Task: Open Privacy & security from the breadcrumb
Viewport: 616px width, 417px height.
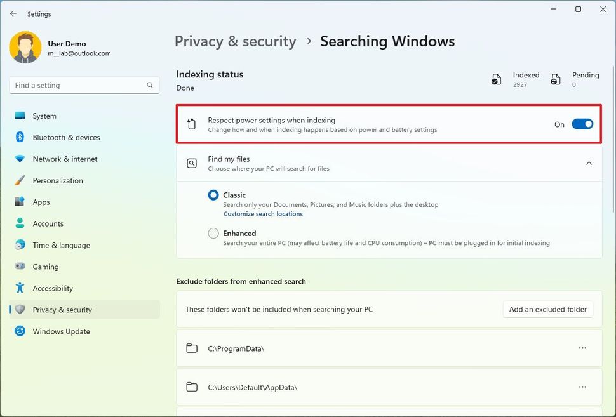Action: click(x=235, y=41)
